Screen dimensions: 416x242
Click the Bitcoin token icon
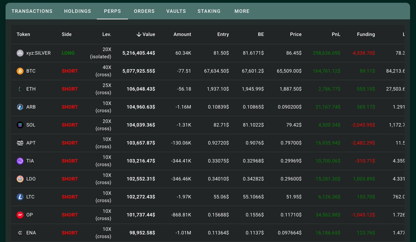(20, 71)
